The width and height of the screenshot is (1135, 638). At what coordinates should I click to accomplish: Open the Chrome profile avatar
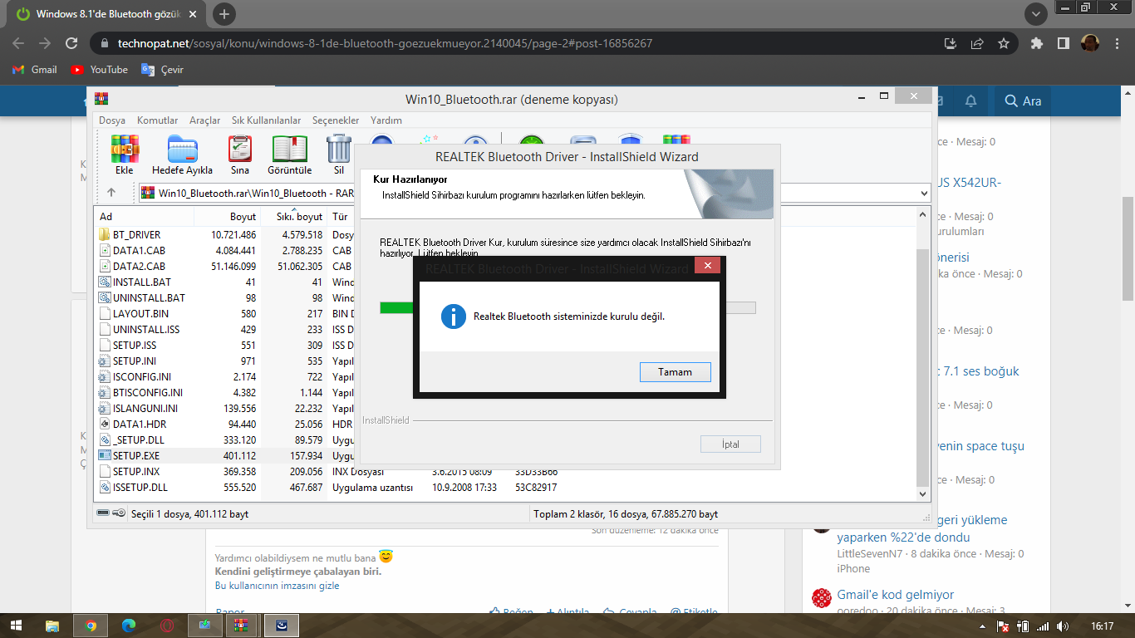coord(1089,43)
